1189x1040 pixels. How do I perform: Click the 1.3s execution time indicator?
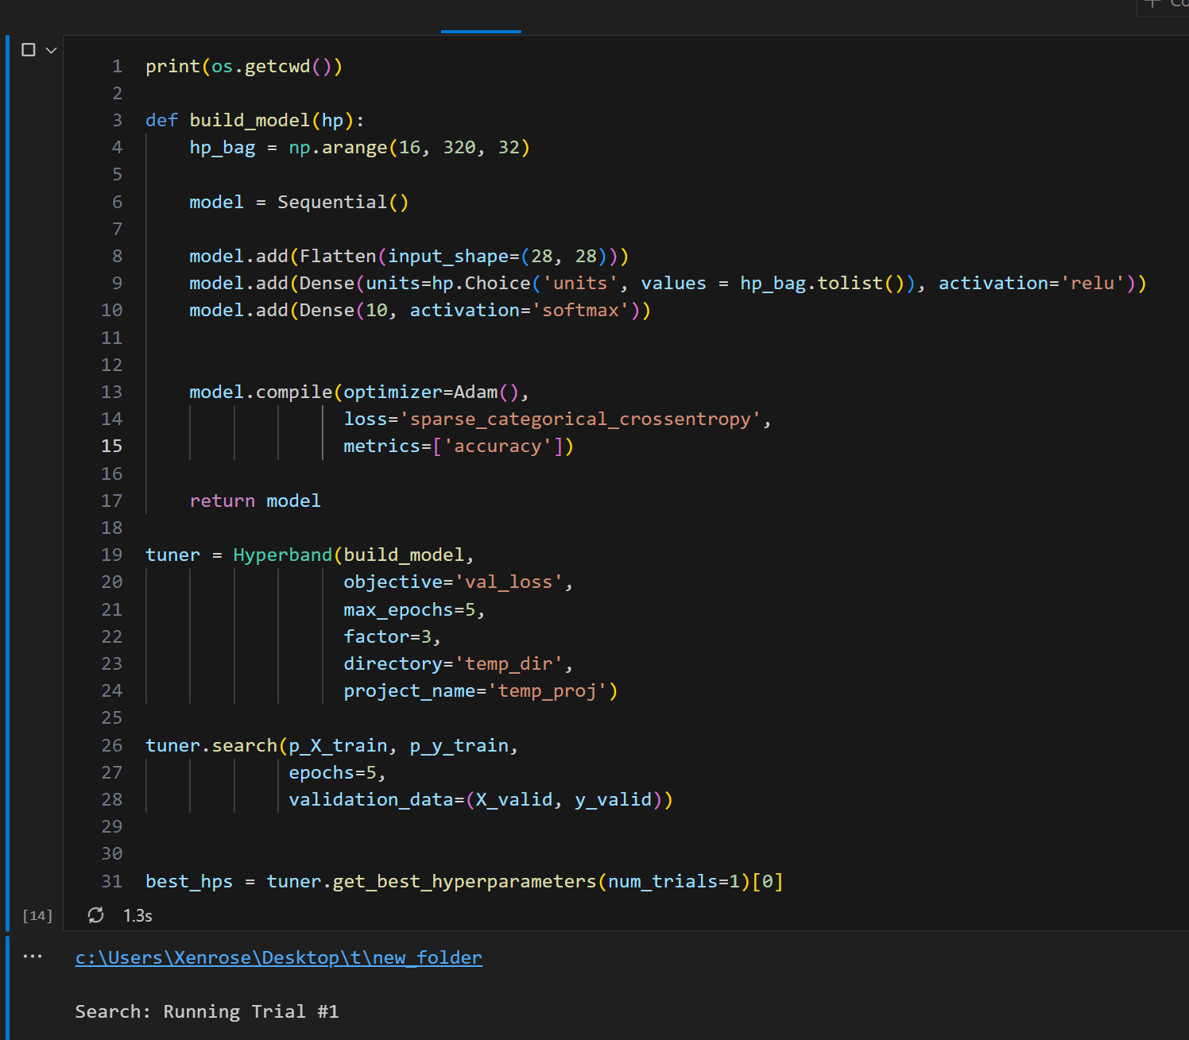[x=137, y=915]
